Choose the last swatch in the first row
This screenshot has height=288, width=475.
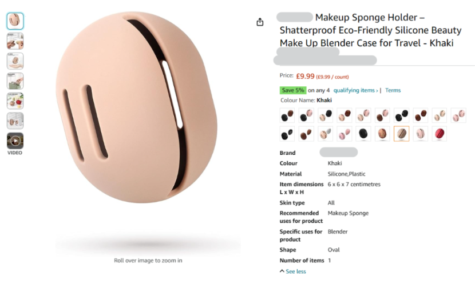click(458, 115)
